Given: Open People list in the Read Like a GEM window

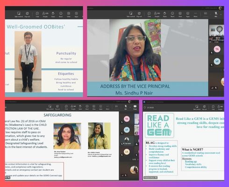Looking at the screenshot, I should pyautogui.click(x=220, y=108).
